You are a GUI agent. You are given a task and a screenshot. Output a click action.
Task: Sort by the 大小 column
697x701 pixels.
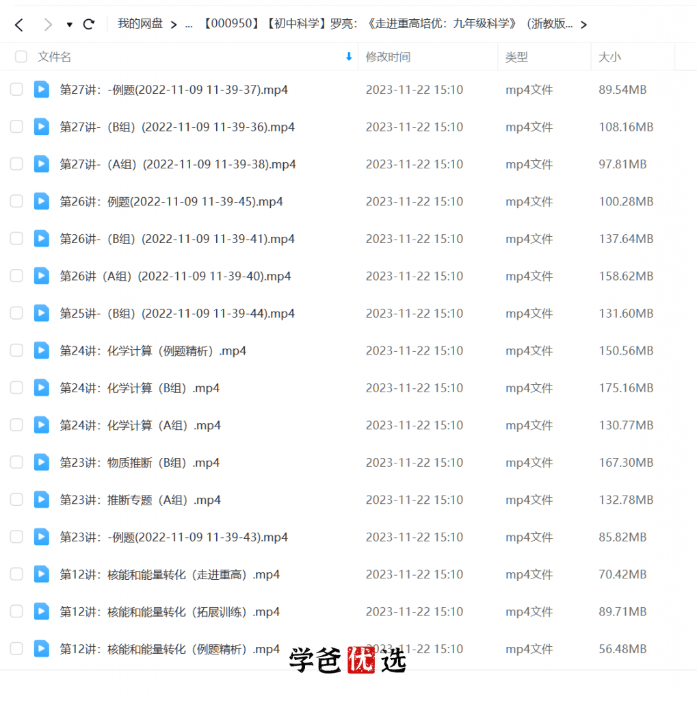pyautogui.click(x=609, y=57)
